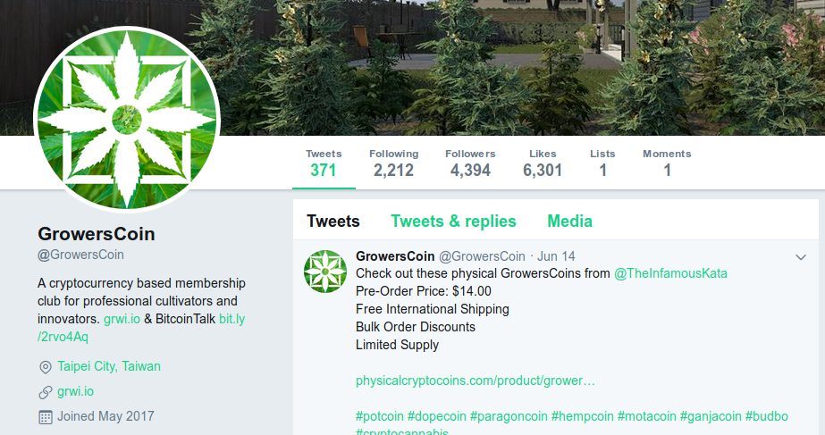Click the calendar joined-date icon
The width and height of the screenshot is (825, 435).
tap(46, 417)
